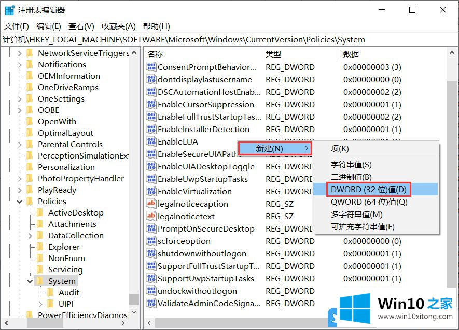Click the EnableVirtualization value icon
This screenshot has height=330, width=459.
(x=151, y=192)
